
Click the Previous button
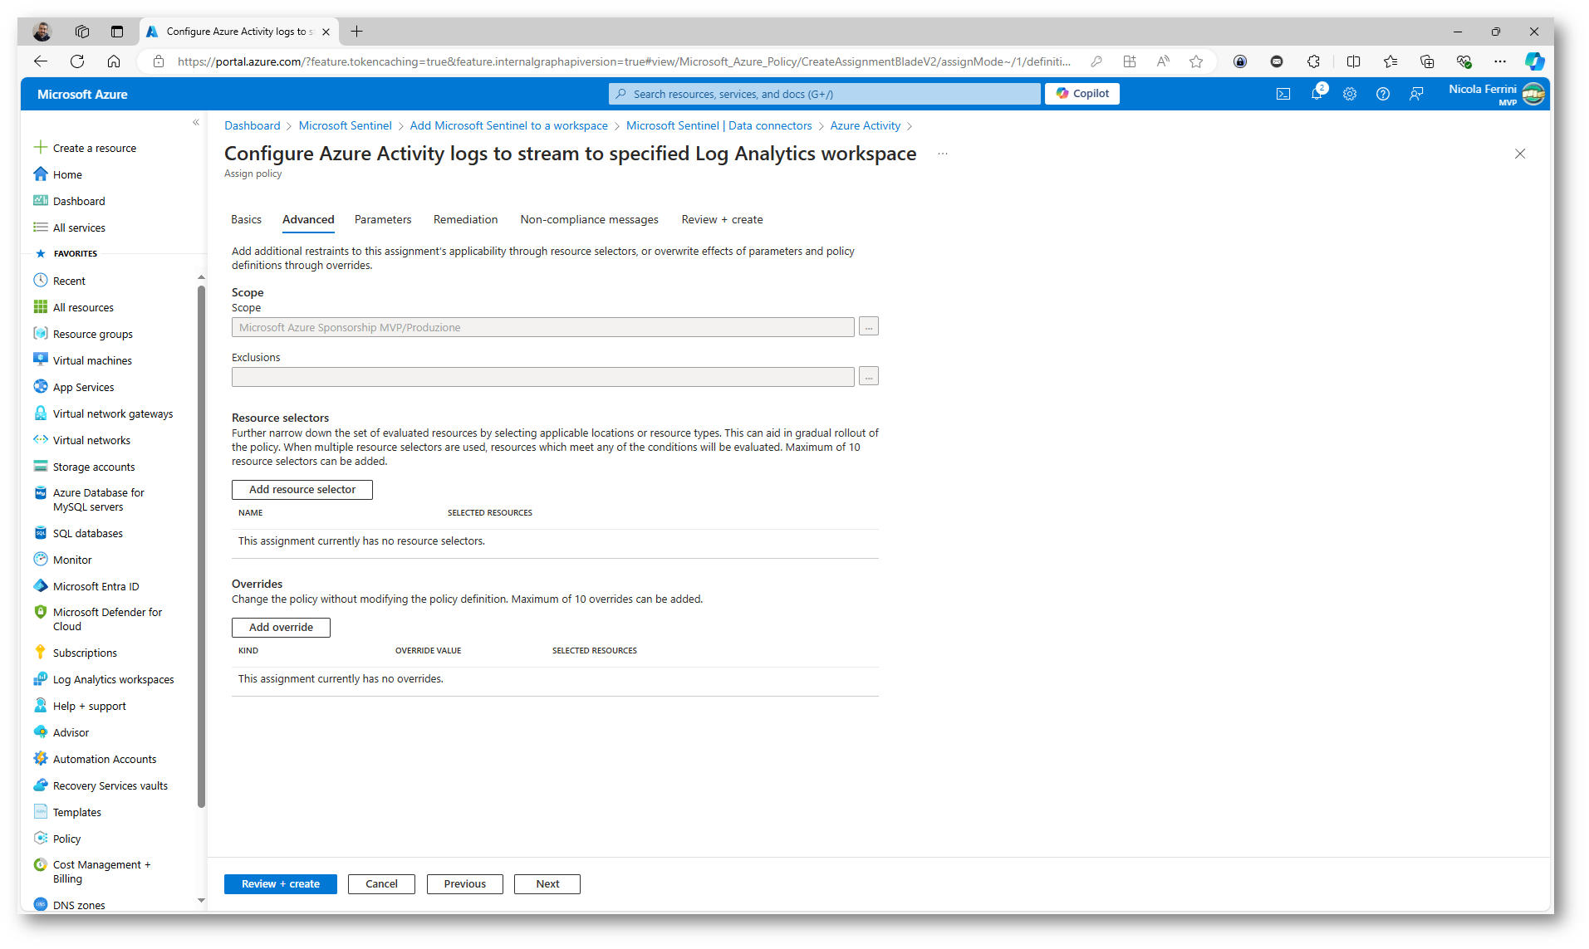465,884
